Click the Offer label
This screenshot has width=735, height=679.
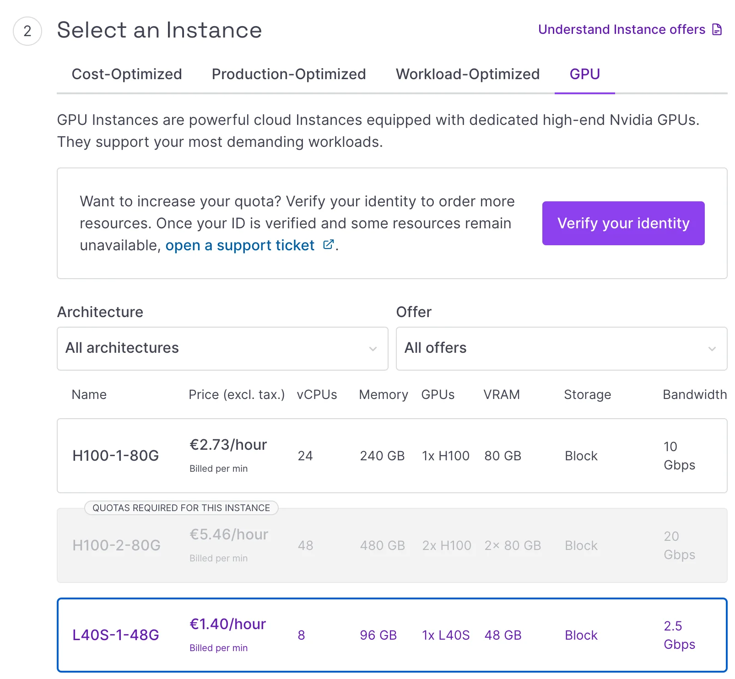(x=414, y=312)
